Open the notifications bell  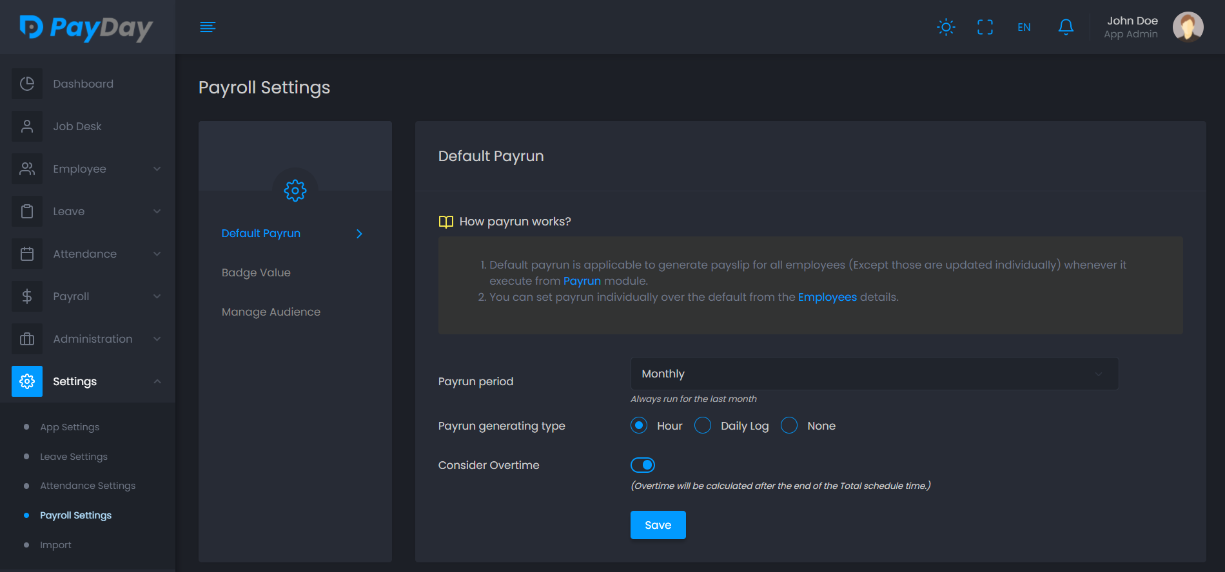click(1066, 27)
